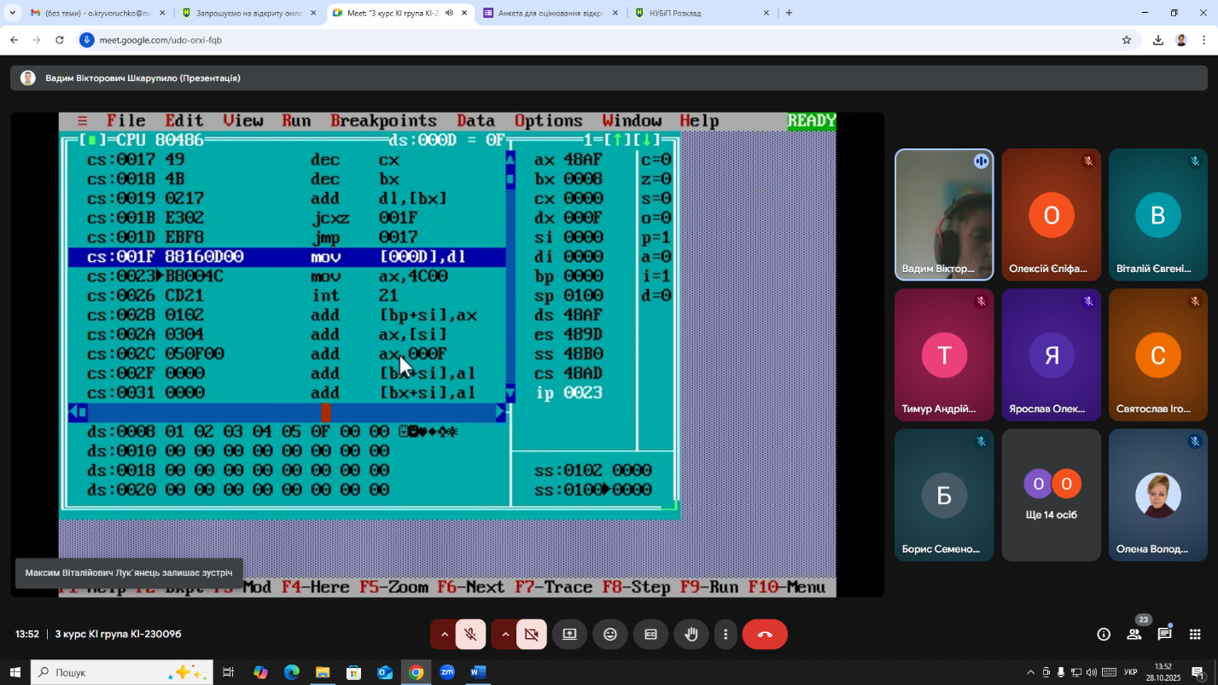This screenshot has width=1218, height=685.
Task: Raise your hand in the meeting
Action: (x=691, y=634)
